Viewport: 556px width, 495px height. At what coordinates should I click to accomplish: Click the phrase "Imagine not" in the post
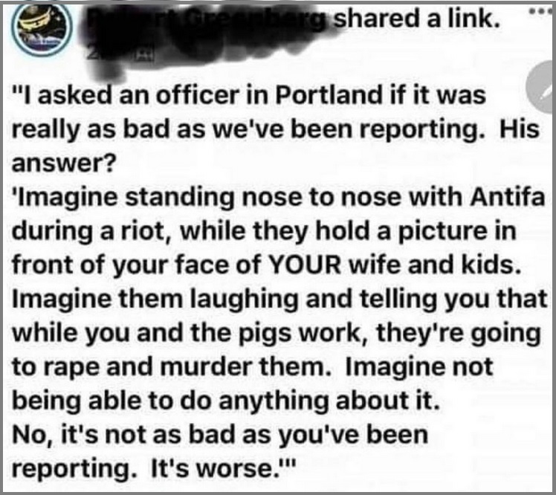coord(418,367)
